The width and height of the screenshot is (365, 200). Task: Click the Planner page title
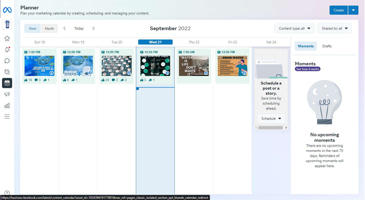[x=30, y=8]
